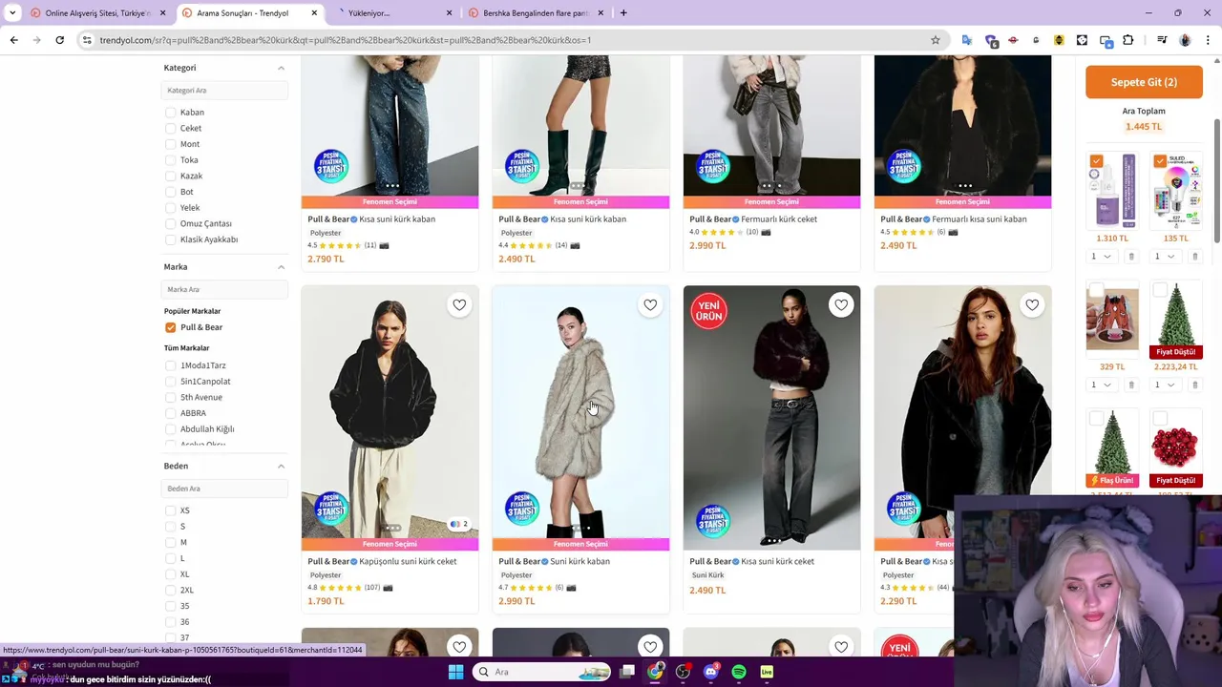Select size M checkbox
The width and height of the screenshot is (1222, 687).
pos(170,542)
